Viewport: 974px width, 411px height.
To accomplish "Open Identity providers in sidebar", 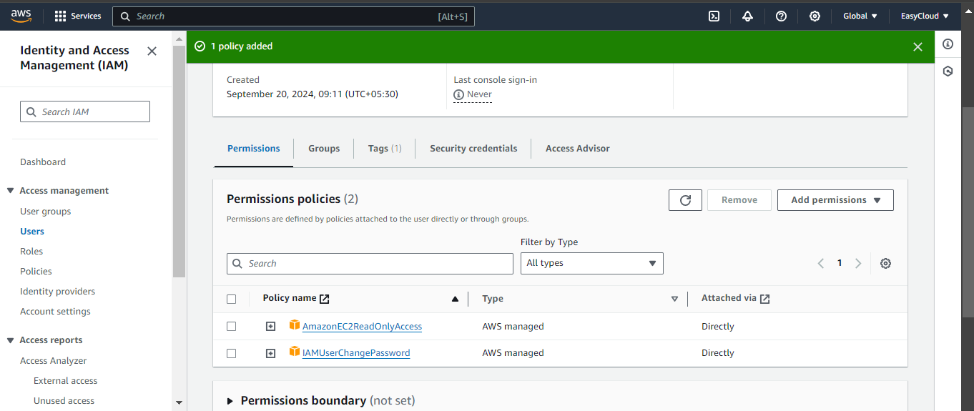I will pyautogui.click(x=57, y=292).
